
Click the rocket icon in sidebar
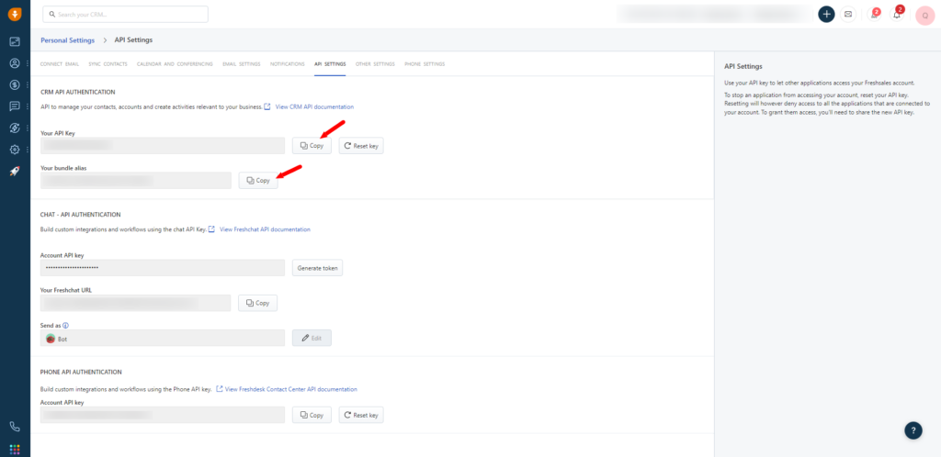(x=15, y=172)
